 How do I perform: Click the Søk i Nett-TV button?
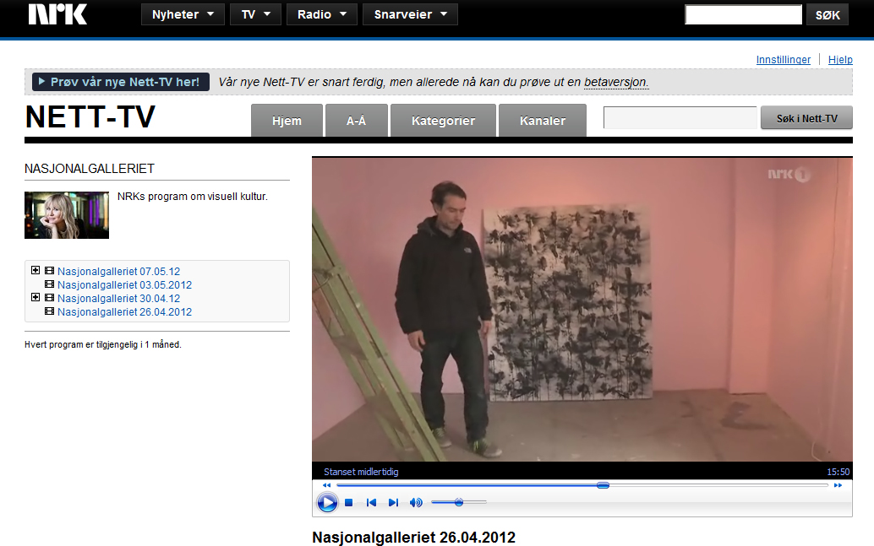click(806, 118)
